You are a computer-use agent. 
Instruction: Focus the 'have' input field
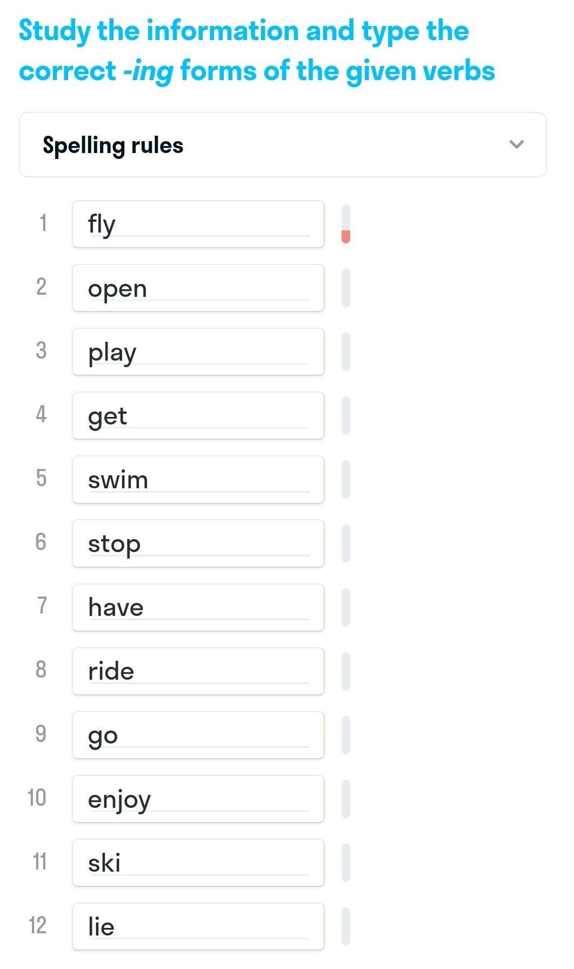[x=198, y=607]
